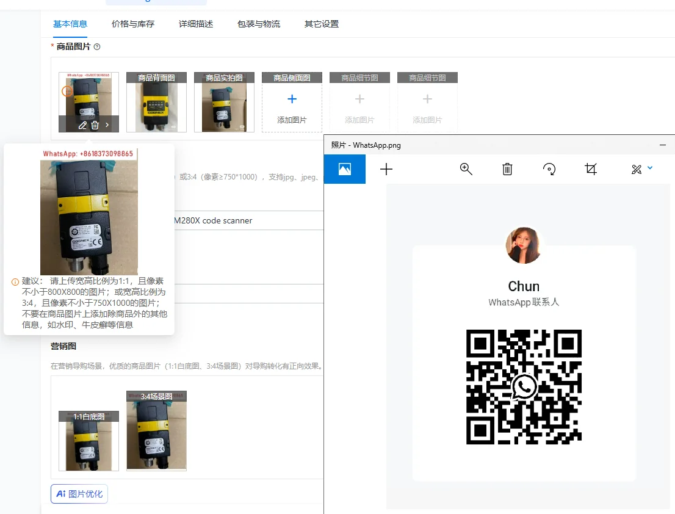Edit the first product image with the pencil icon

82,125
